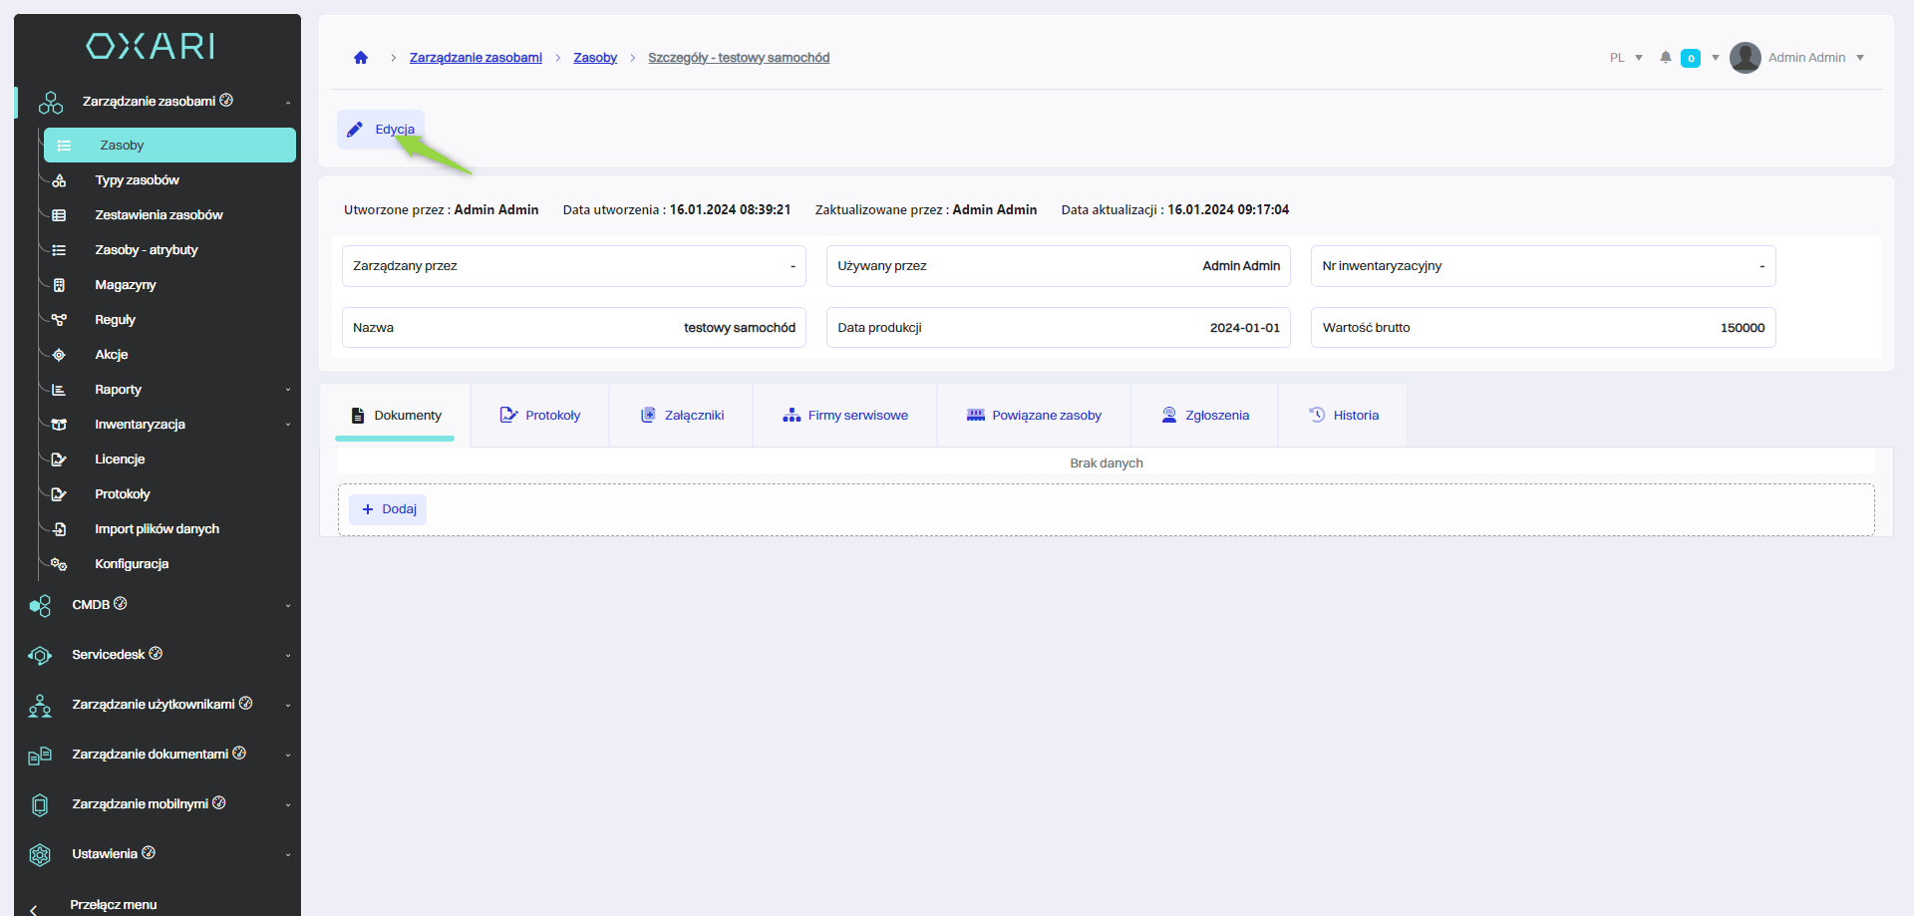The width and height of the screenshot is (1914, 916).
Task: Click the Edycja button
Action: coord(381,130)
